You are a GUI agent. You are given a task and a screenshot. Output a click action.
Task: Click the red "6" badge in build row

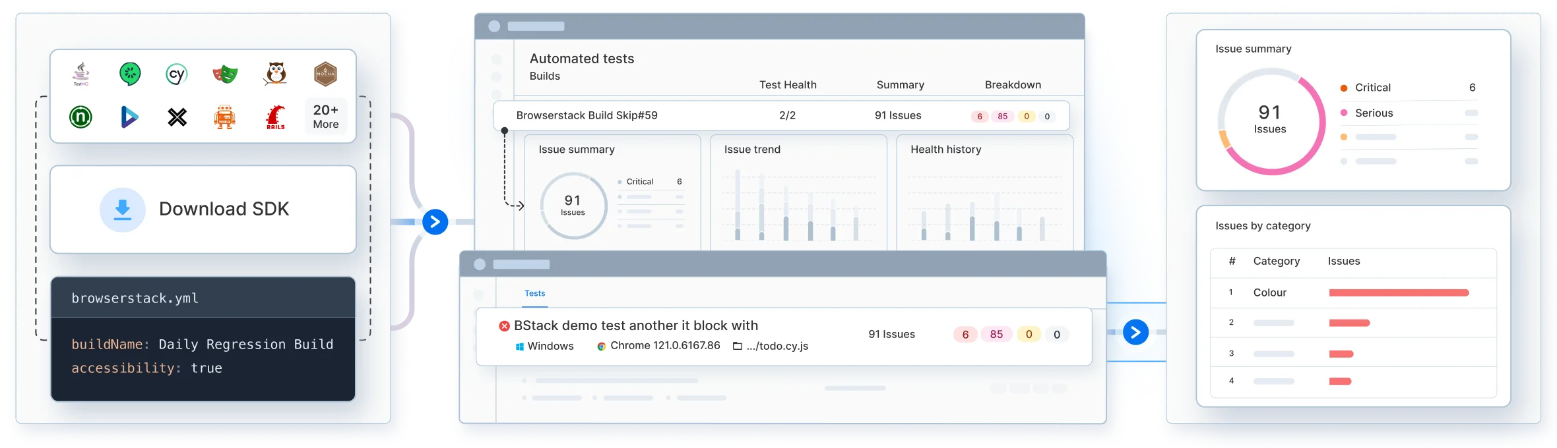[980, 117]
